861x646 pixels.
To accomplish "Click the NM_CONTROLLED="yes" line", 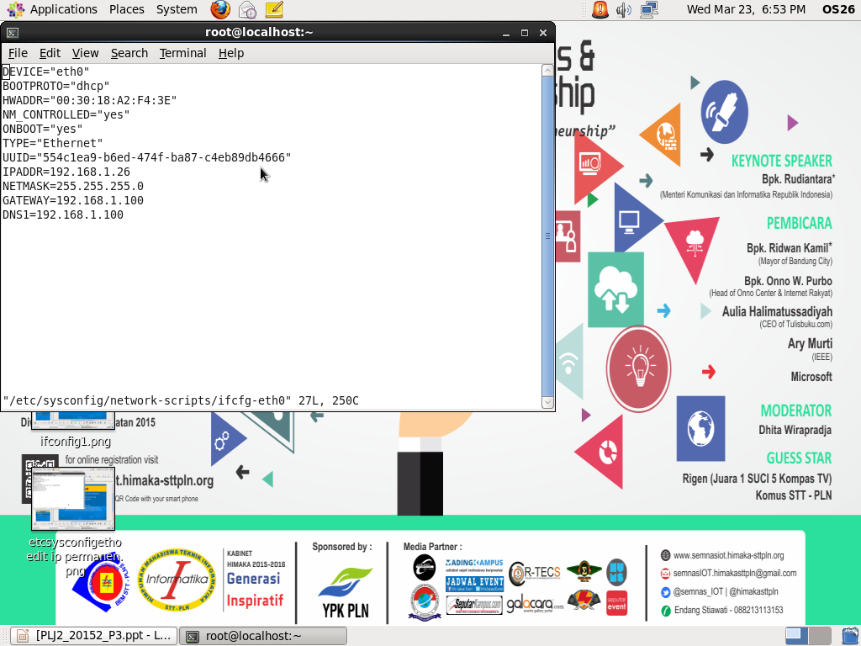I will click(x=66, y=114).
